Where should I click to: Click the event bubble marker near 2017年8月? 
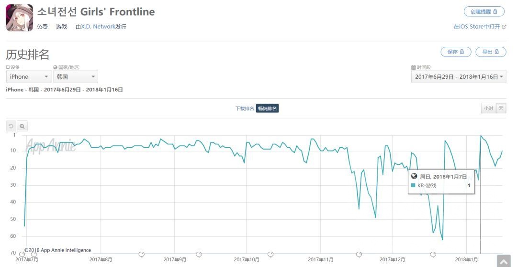click(x=141, y=255)
